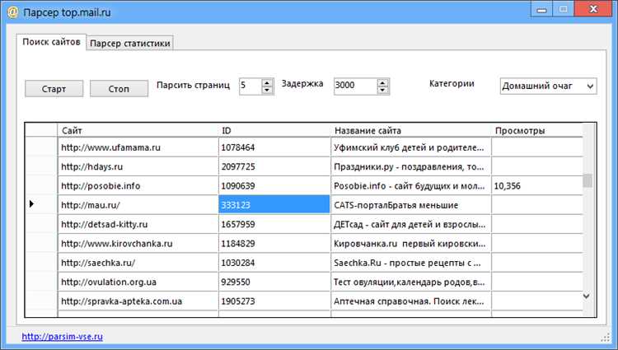The width and height of the screenshot is (618, 350).
Task: Click ID cell 1657959
Action: point(274,224)
